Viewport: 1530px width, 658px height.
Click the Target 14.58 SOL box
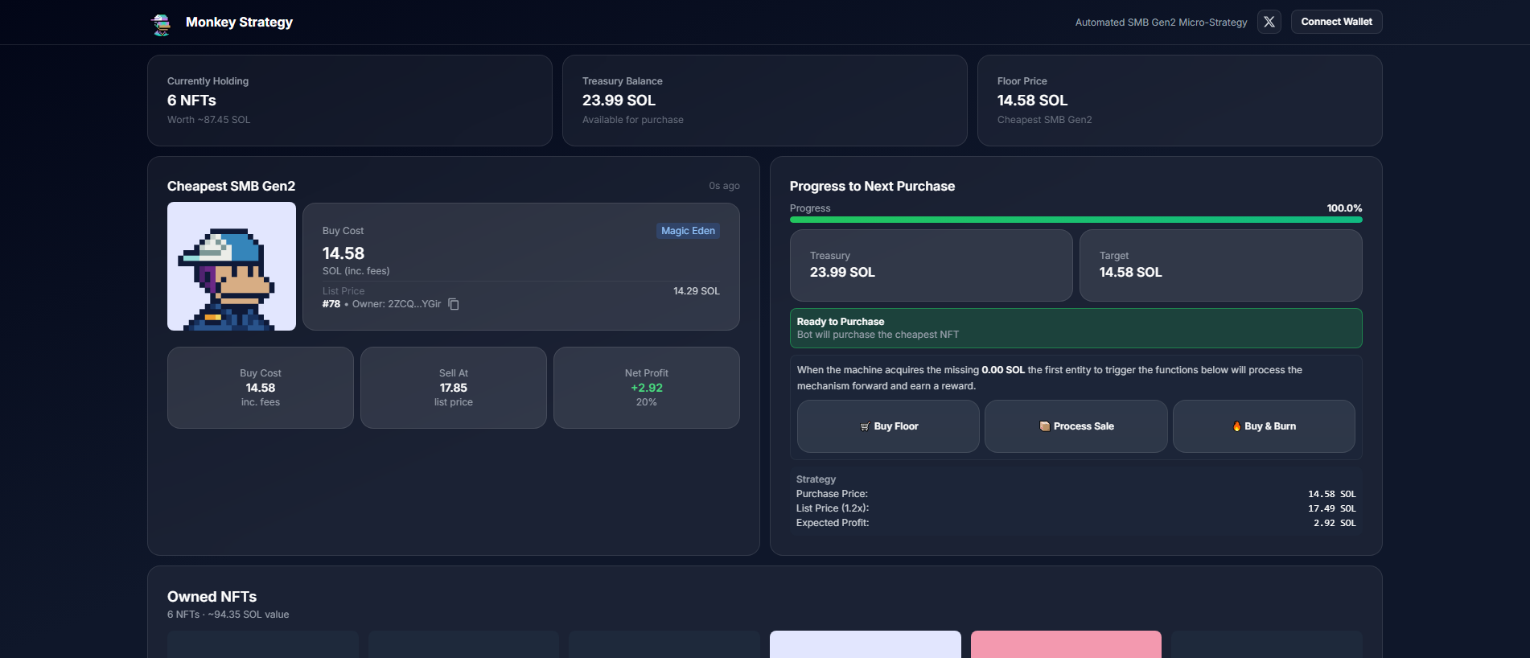1220,265
